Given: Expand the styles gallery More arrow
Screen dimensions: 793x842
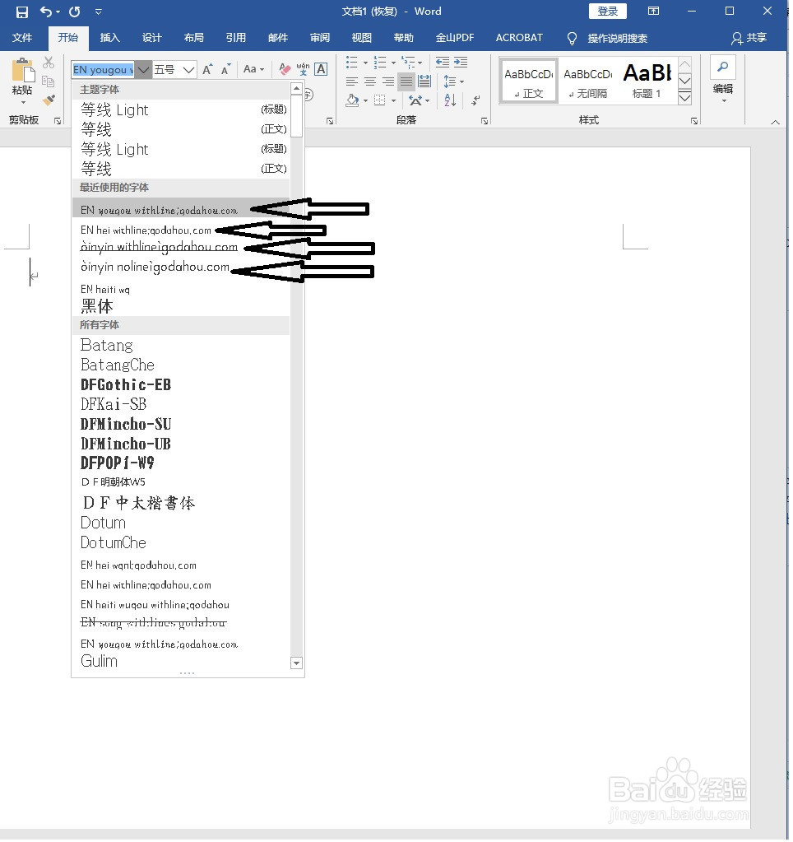Looking at the screenshot, I should tap(684, 98).
